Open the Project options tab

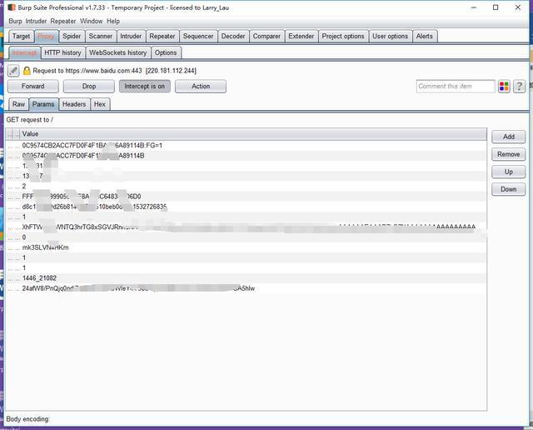(x=343, y=36)
